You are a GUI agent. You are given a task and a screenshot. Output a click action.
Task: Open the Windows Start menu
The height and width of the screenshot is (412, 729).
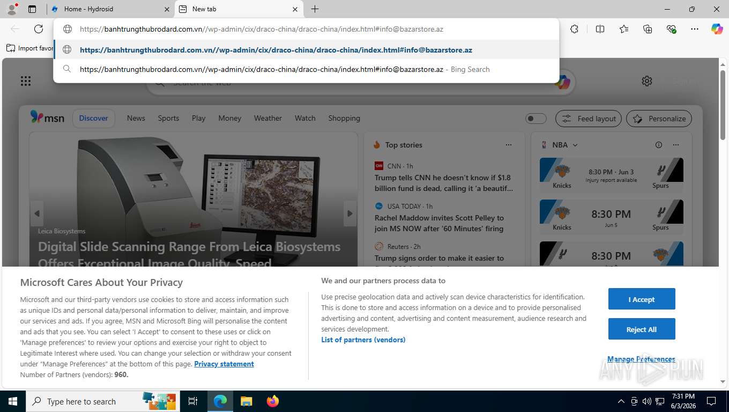coord(12,401)
